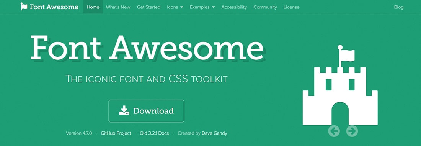Click the download tray icon in button
This screenshot has height=146, width=421.
click(x=124, y=110)
